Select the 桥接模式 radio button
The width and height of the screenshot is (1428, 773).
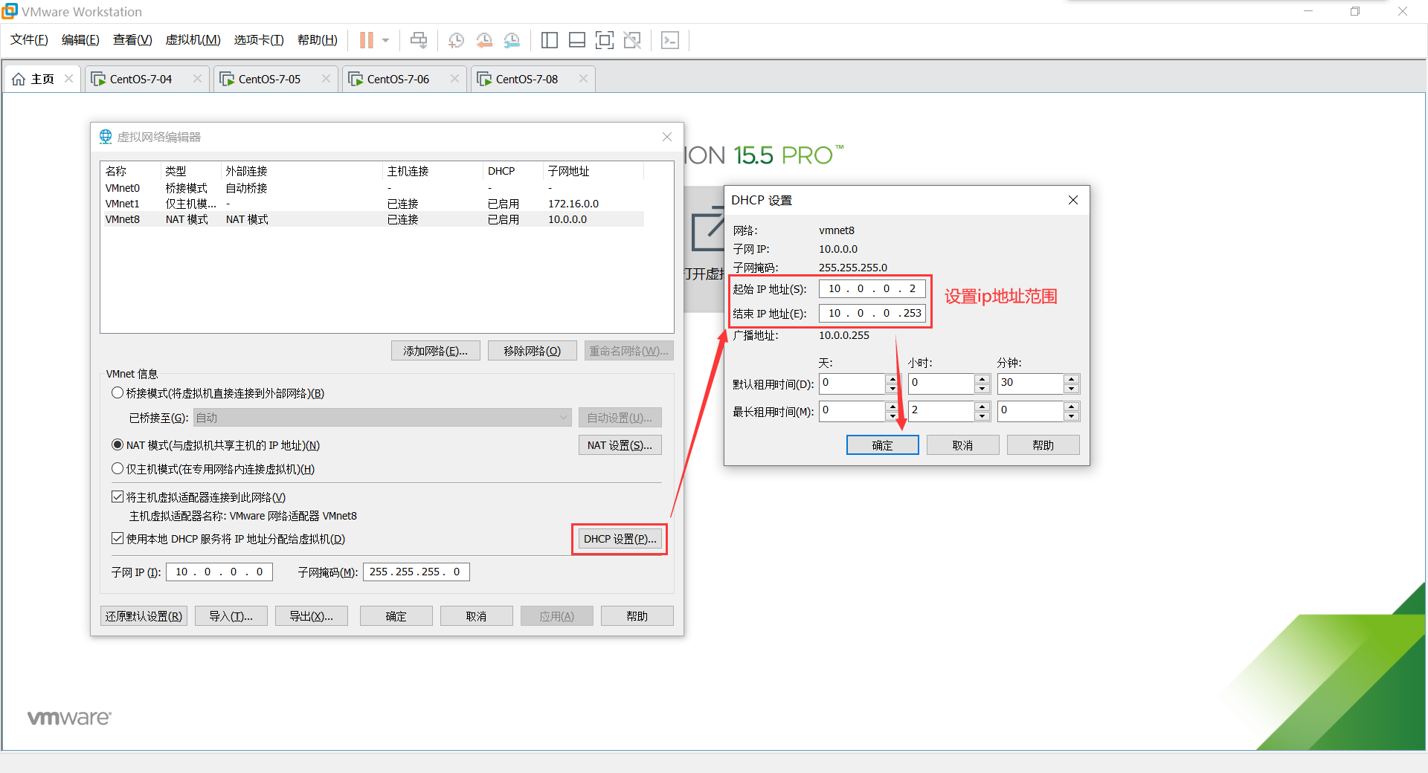click(118, 392)
